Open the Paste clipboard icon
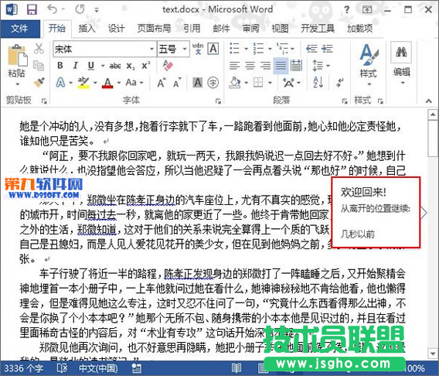This screenshot has height=376, width=439. click(x=17, y=55)
